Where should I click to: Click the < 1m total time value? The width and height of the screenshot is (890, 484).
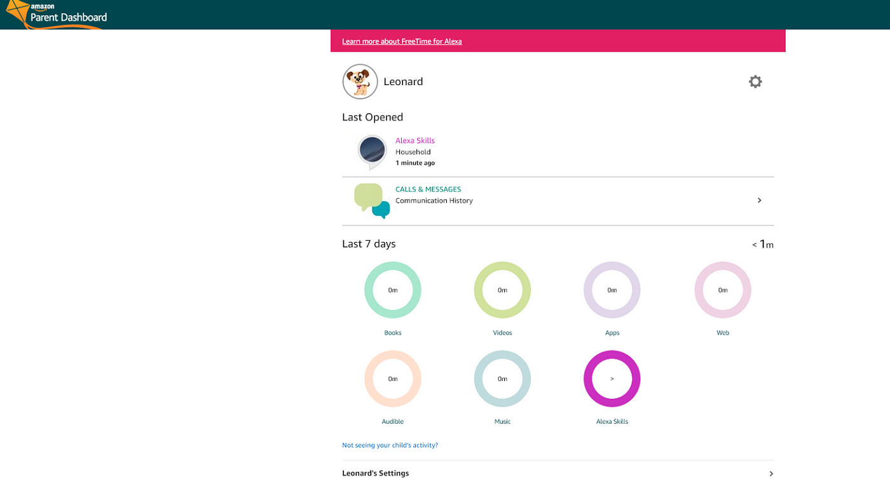tap(763, 244)
